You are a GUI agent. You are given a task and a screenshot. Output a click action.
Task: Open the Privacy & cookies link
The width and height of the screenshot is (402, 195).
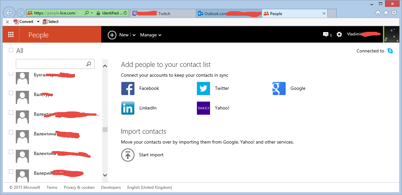pos(79,187)
